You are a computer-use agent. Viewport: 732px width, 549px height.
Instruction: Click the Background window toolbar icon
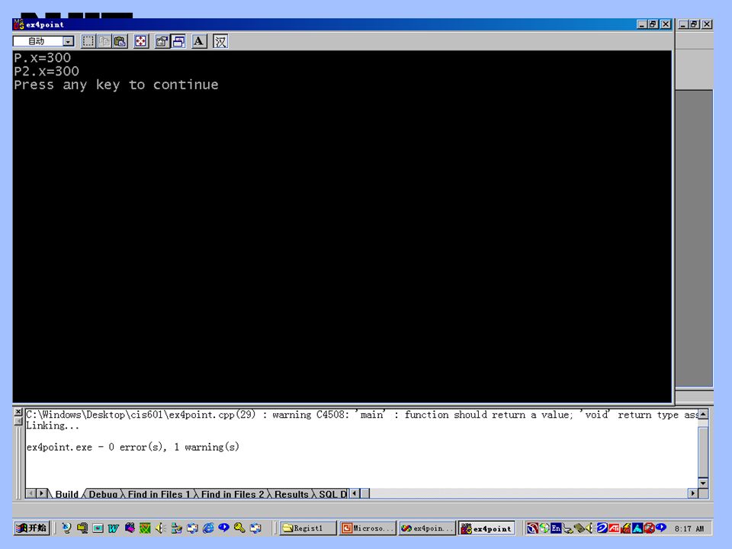[178, 41]
